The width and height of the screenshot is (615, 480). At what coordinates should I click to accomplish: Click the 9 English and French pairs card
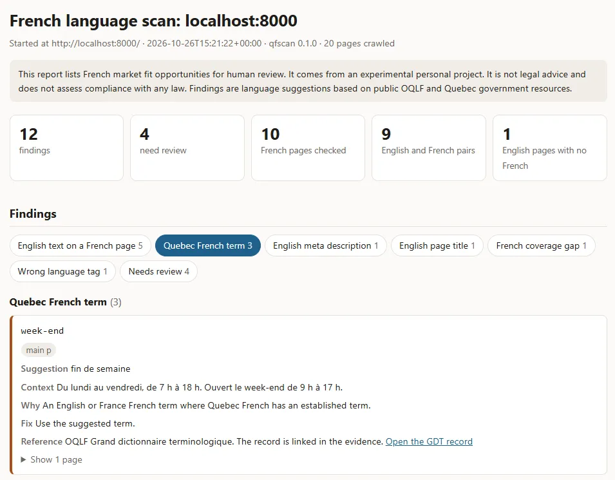coord(429,148)
